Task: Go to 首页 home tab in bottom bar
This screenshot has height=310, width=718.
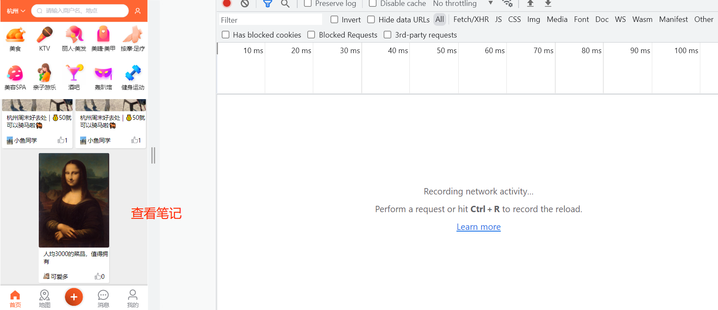Action: coord(15,299)
